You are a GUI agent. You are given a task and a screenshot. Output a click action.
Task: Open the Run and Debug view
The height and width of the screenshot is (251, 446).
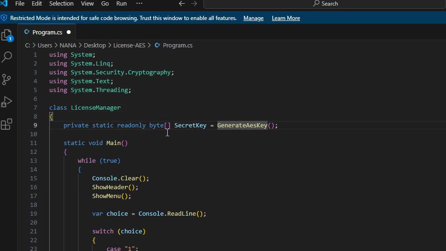tap(7, 102)
